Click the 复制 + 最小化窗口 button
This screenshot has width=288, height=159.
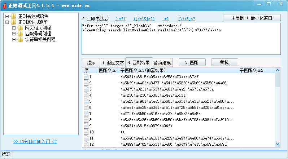tap(252, 18)
